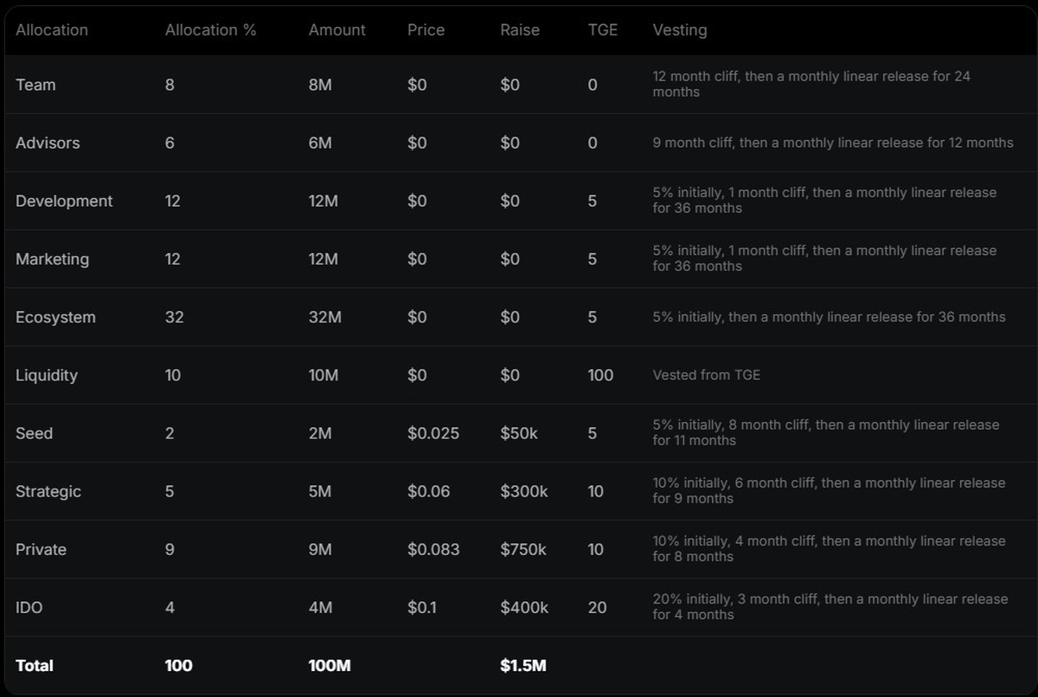Viewport: 1038px width, 697px height.
Task: Click the Allocation % column header
Action: (x=210, y=30)
